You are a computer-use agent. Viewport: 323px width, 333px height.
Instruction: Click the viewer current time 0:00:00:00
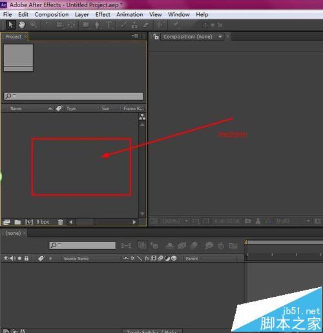coord(227,221)
